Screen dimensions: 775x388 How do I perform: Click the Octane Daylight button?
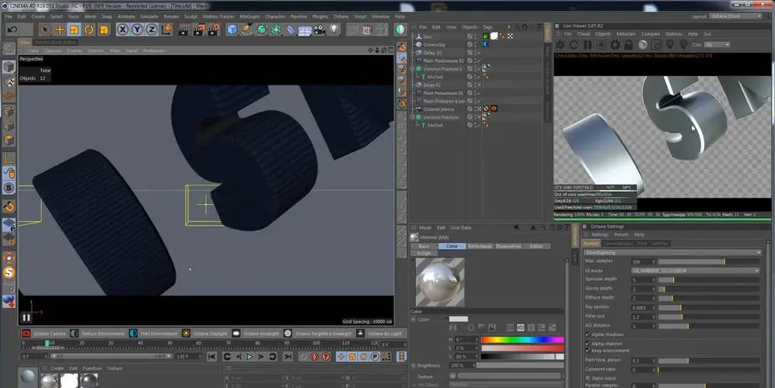coord(205,333)
